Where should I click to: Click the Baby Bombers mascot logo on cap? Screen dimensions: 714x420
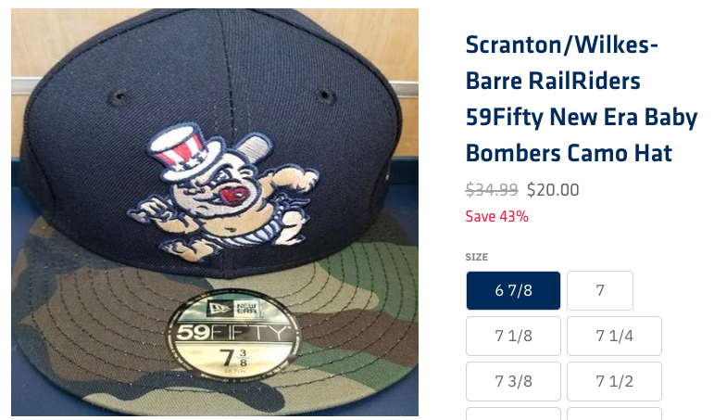[x=224, y=194]
